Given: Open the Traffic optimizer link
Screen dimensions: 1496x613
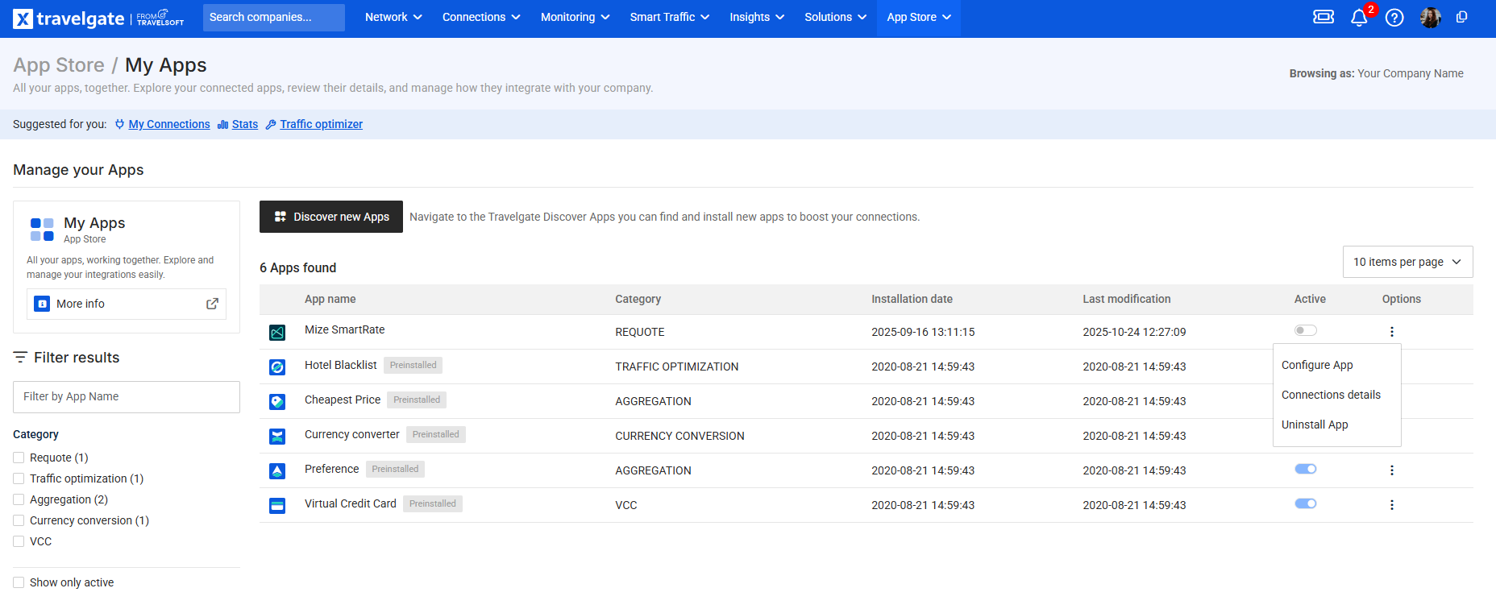Looking at the screenshot, I should click(x=322, y=124).
